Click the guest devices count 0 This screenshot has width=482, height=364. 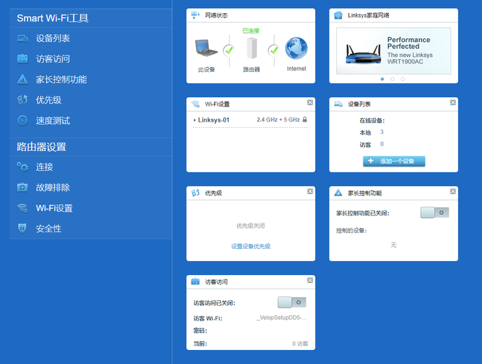click(x=382, y=144)
